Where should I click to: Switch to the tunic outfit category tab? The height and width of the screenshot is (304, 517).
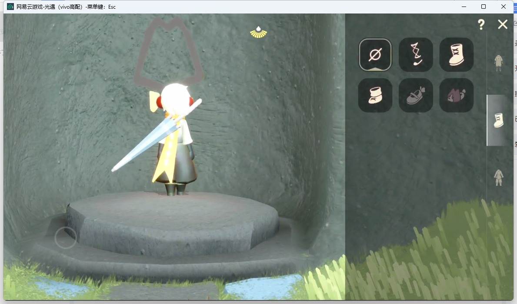point(498,63)
